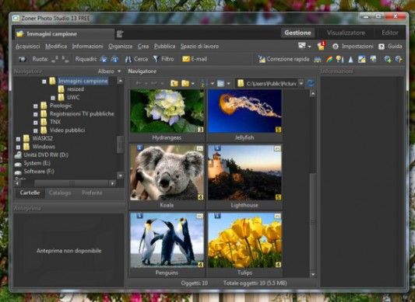Screen dimensions: 415x302
Task: Open the display layout dropdown arrow
Action: (309, 47)
